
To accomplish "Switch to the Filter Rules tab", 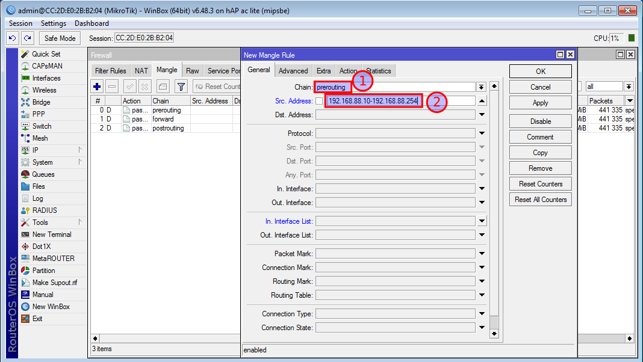I will coord(110,71).
